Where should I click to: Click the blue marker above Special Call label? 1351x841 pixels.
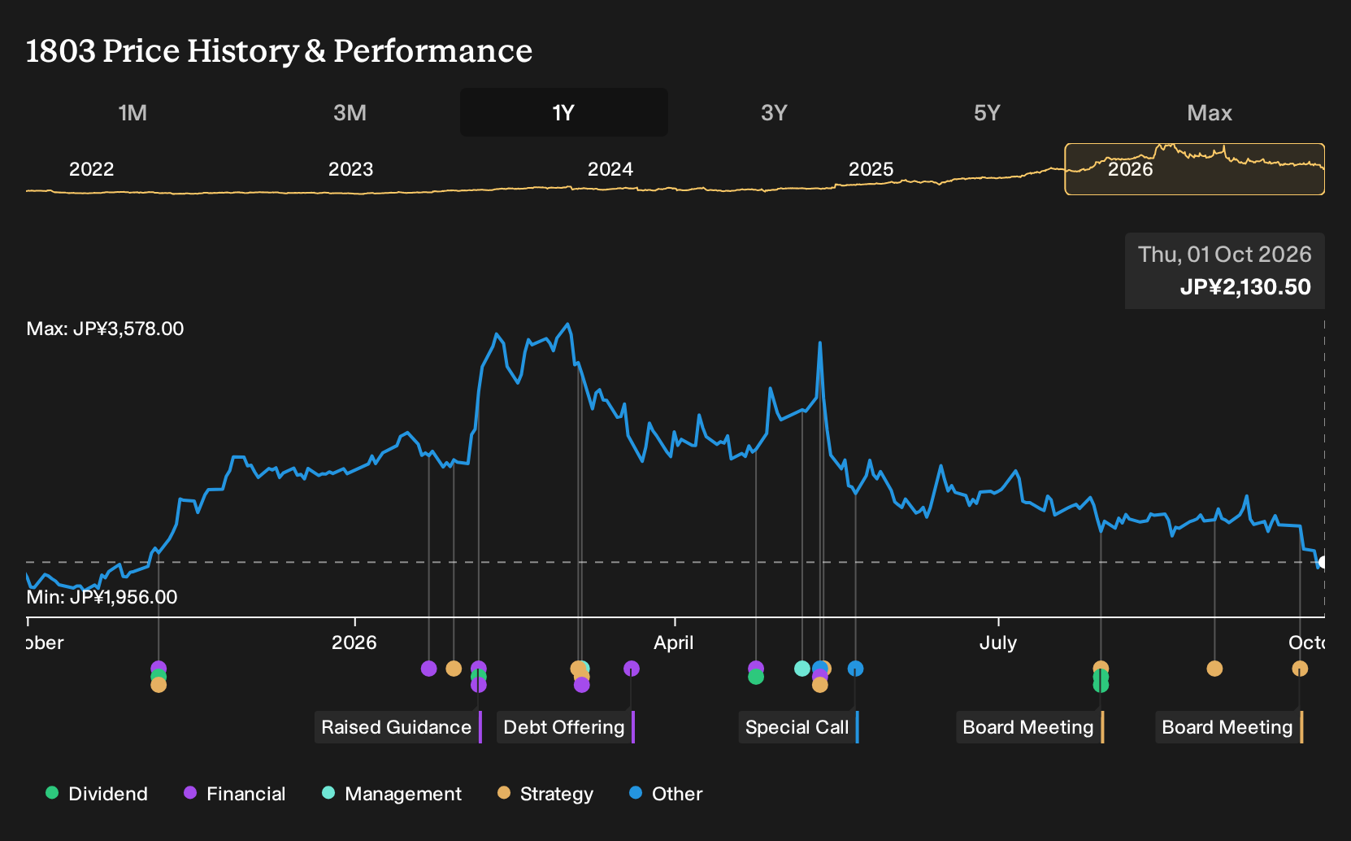click(x=855, y=669)
